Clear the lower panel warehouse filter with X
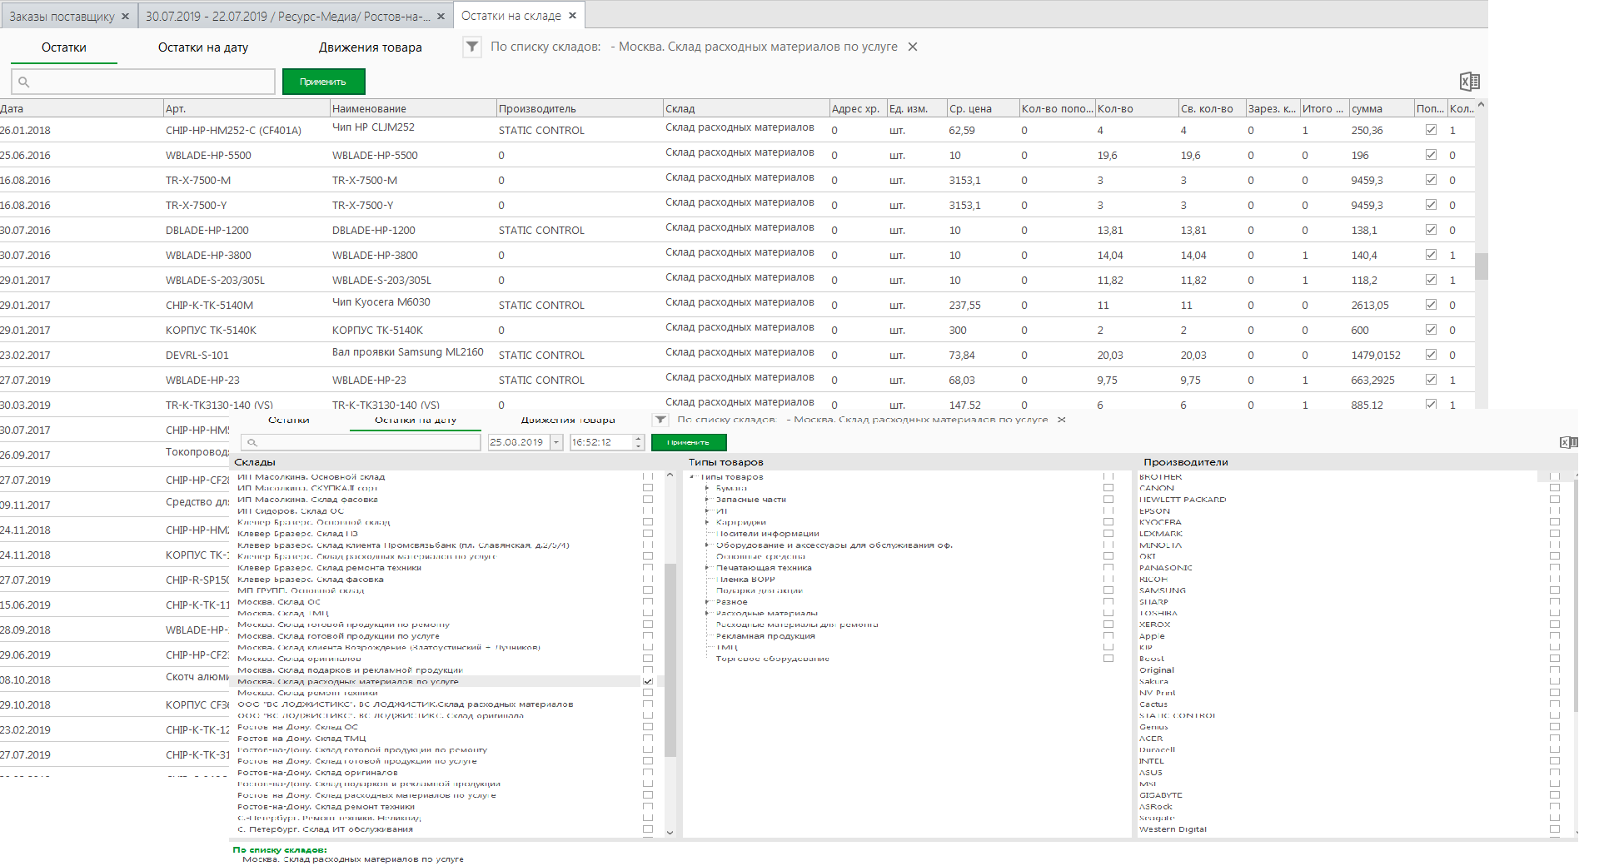This screenshot has height=866, width=1599. (1061, 420)
